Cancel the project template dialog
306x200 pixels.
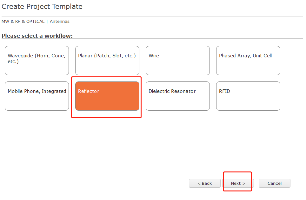pos(274,183)
